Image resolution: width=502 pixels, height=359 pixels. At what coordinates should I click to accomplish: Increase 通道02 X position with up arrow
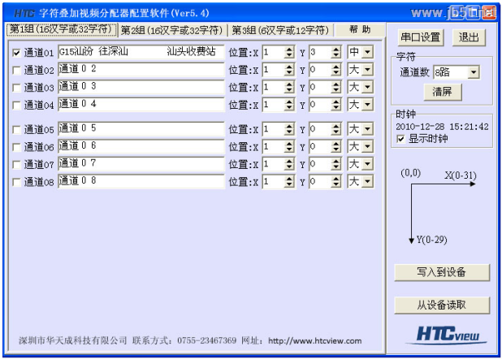289,67
